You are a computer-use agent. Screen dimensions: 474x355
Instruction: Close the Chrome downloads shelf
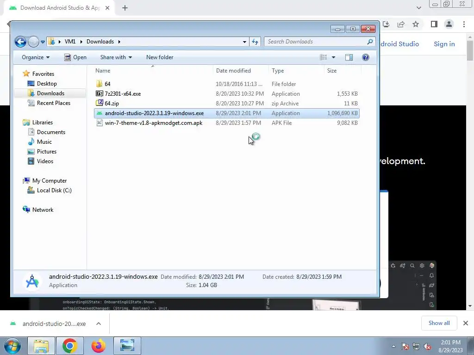pos(466,323)
